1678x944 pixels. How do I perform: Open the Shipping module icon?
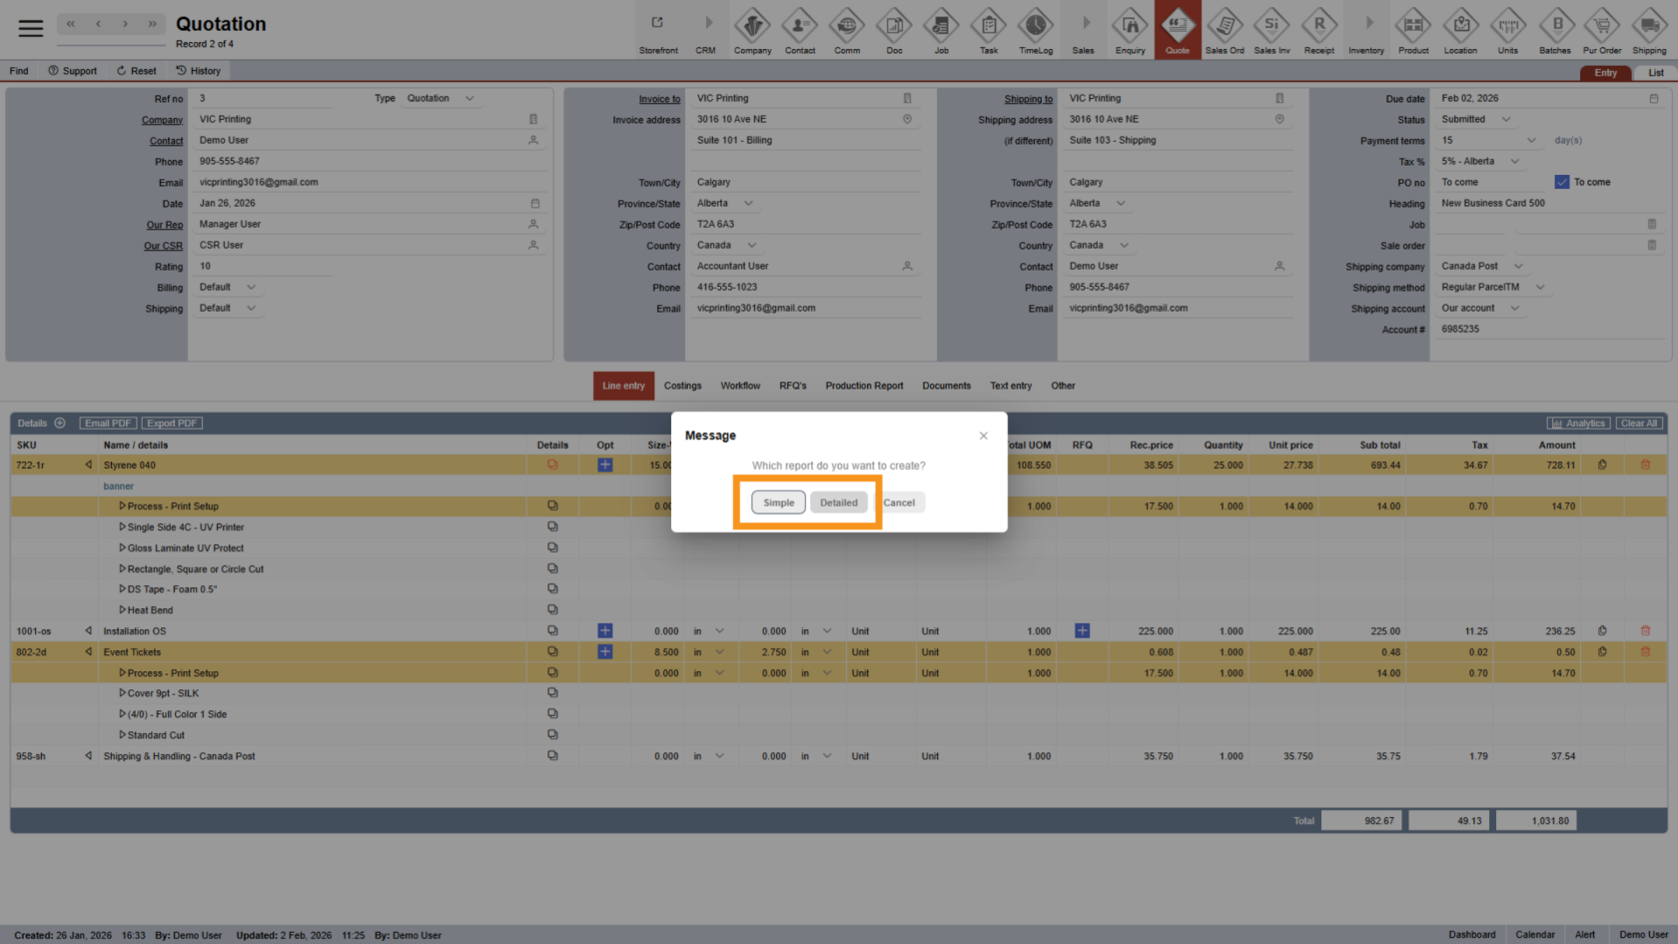point(1648,30)
